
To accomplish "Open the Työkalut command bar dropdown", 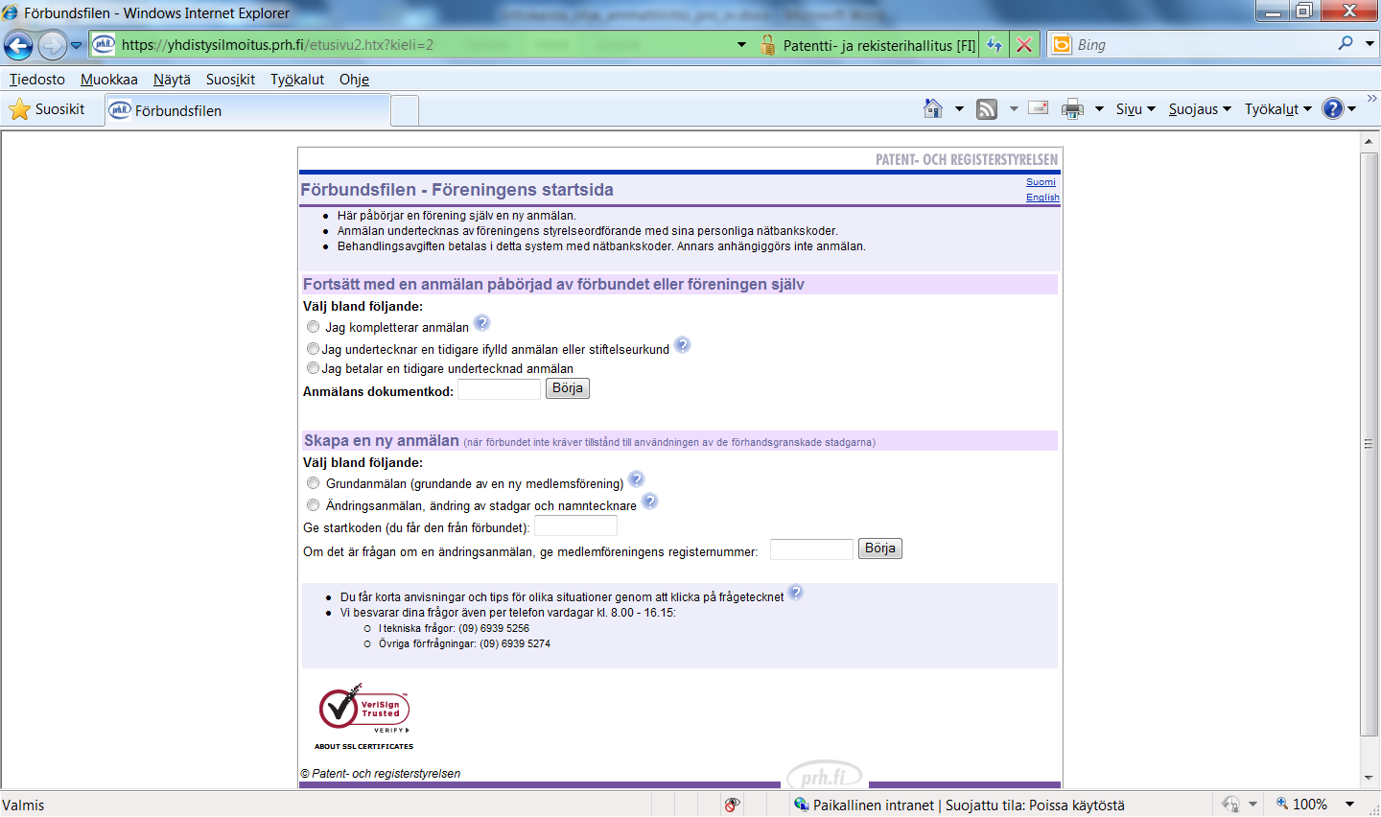I will [x=1278, y=109].
